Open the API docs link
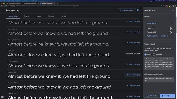Image resolution: width=177 pixels, height=99 pixels. pyautogui.click(x=151, y=96)
